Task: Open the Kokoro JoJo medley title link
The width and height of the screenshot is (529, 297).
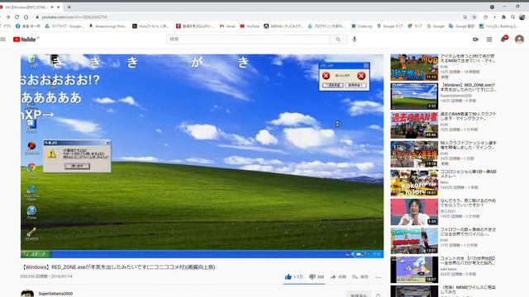Action: tap(468, 174)
